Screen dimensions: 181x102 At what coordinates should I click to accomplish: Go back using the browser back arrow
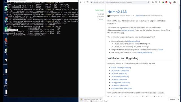(x=81, y=2)
